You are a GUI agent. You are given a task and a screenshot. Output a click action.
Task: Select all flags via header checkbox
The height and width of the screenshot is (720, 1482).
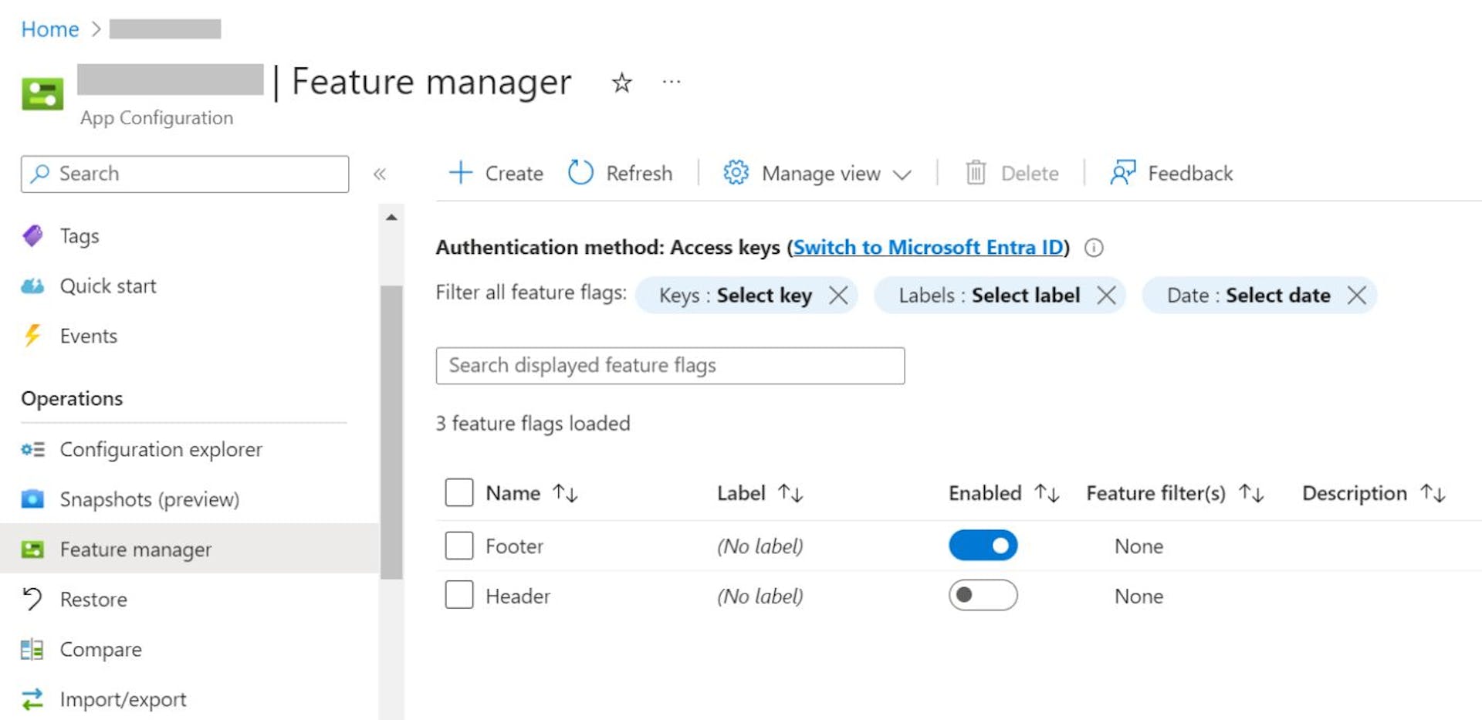pyautogui.click(x=458, y=492)
